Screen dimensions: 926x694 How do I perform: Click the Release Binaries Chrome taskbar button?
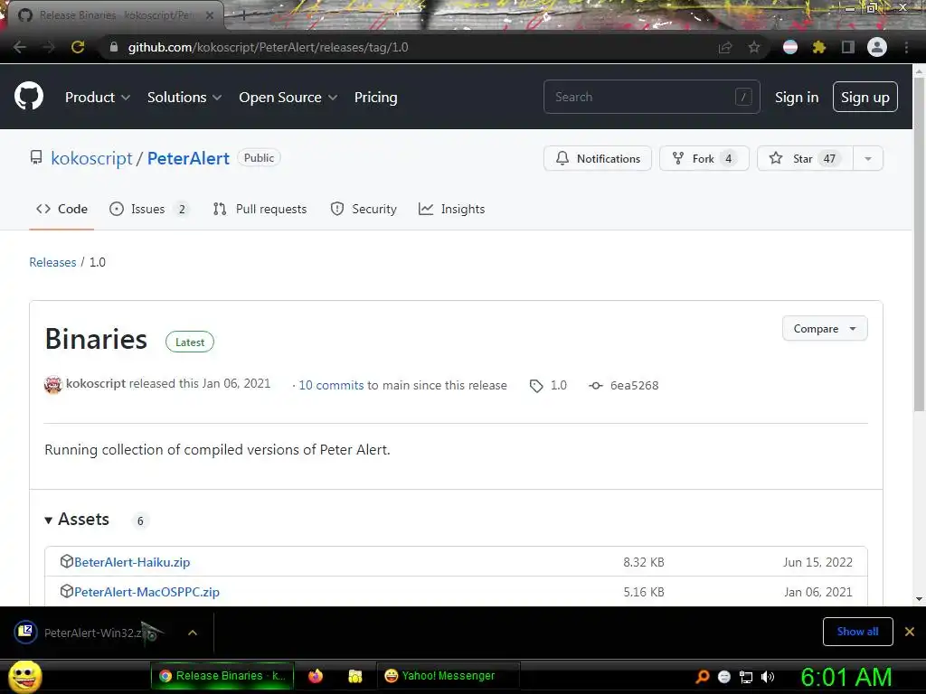[222, 676]
